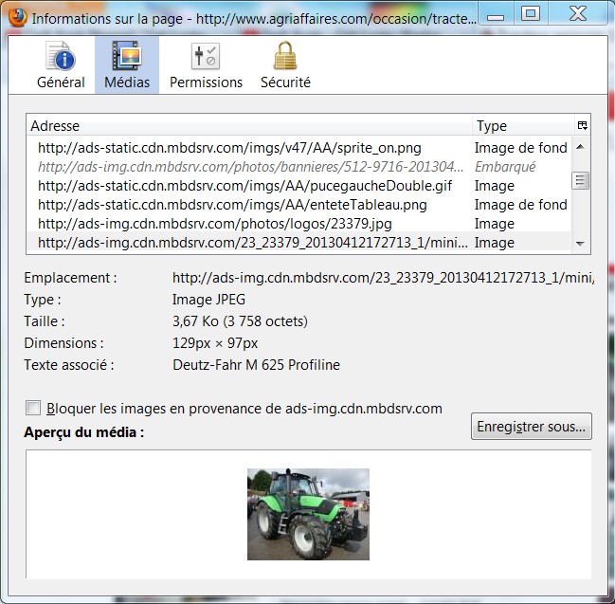This screenshot has width=615, height=604.
Task: Open the Permissions tab
Action: click(206, 65)
